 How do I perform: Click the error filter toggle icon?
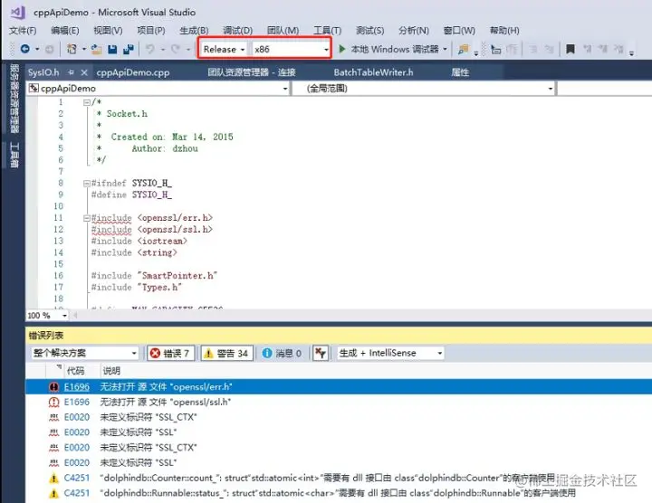click(321, 353)
